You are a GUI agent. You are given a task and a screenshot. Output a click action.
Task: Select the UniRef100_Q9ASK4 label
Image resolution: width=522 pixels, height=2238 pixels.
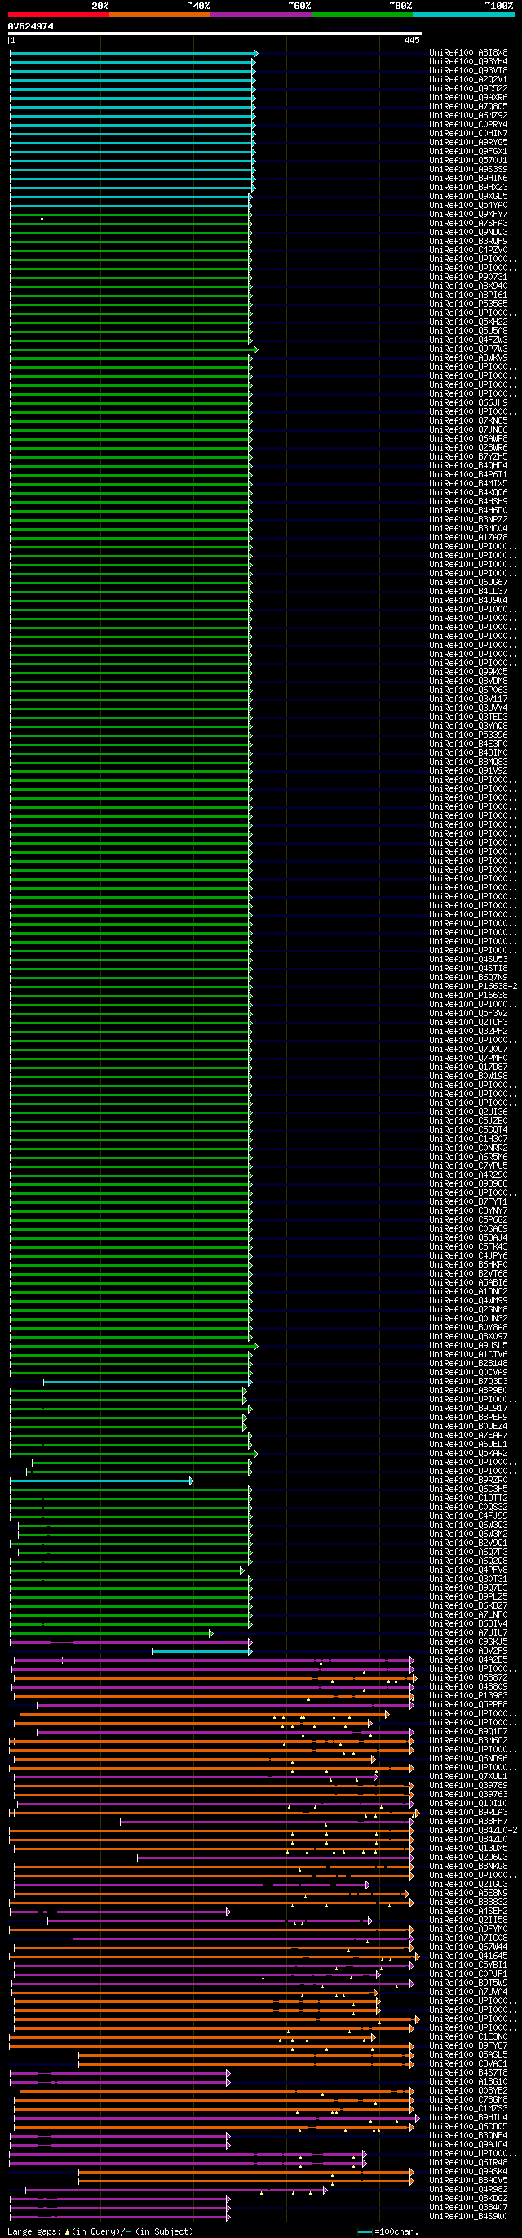click(468, 2172)
